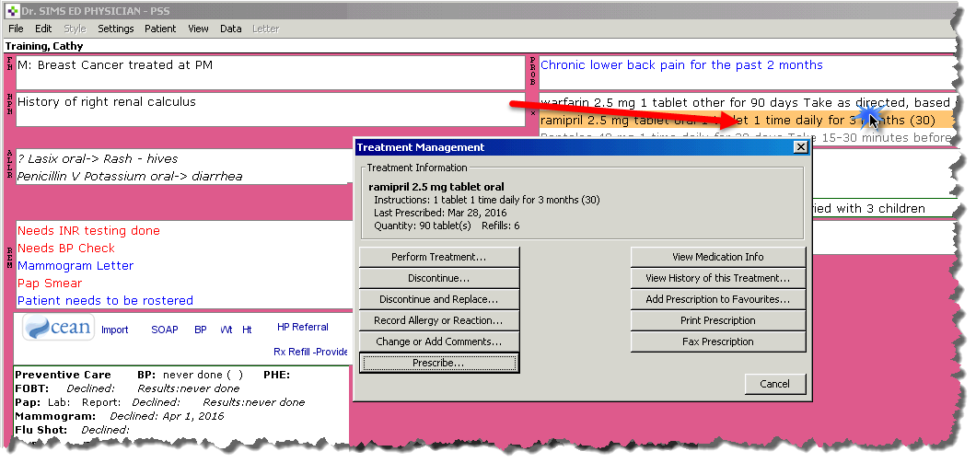Click Chronic lower back pain problem entry
976x463 pixels.
(x=681, y=65)
